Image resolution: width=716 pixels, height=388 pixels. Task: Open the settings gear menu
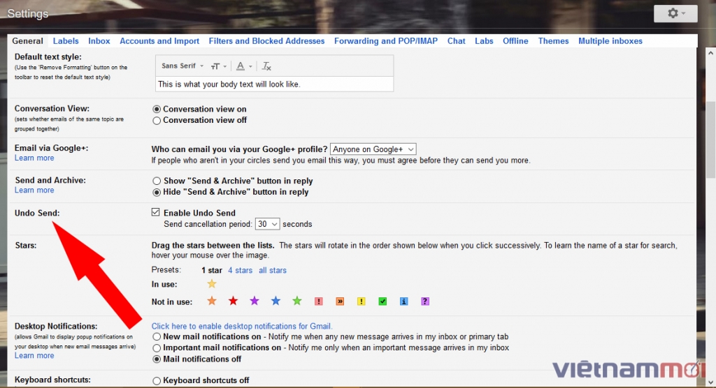tap(675, 14)
